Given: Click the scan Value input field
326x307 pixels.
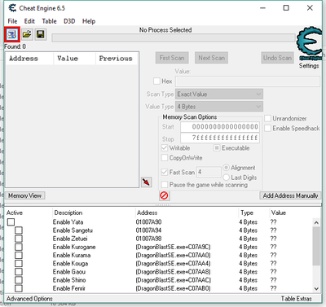Looking at the screenshot, I should 248,81.
